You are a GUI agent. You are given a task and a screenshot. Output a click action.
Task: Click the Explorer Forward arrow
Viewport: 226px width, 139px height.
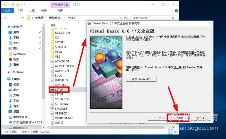point(12,18)
